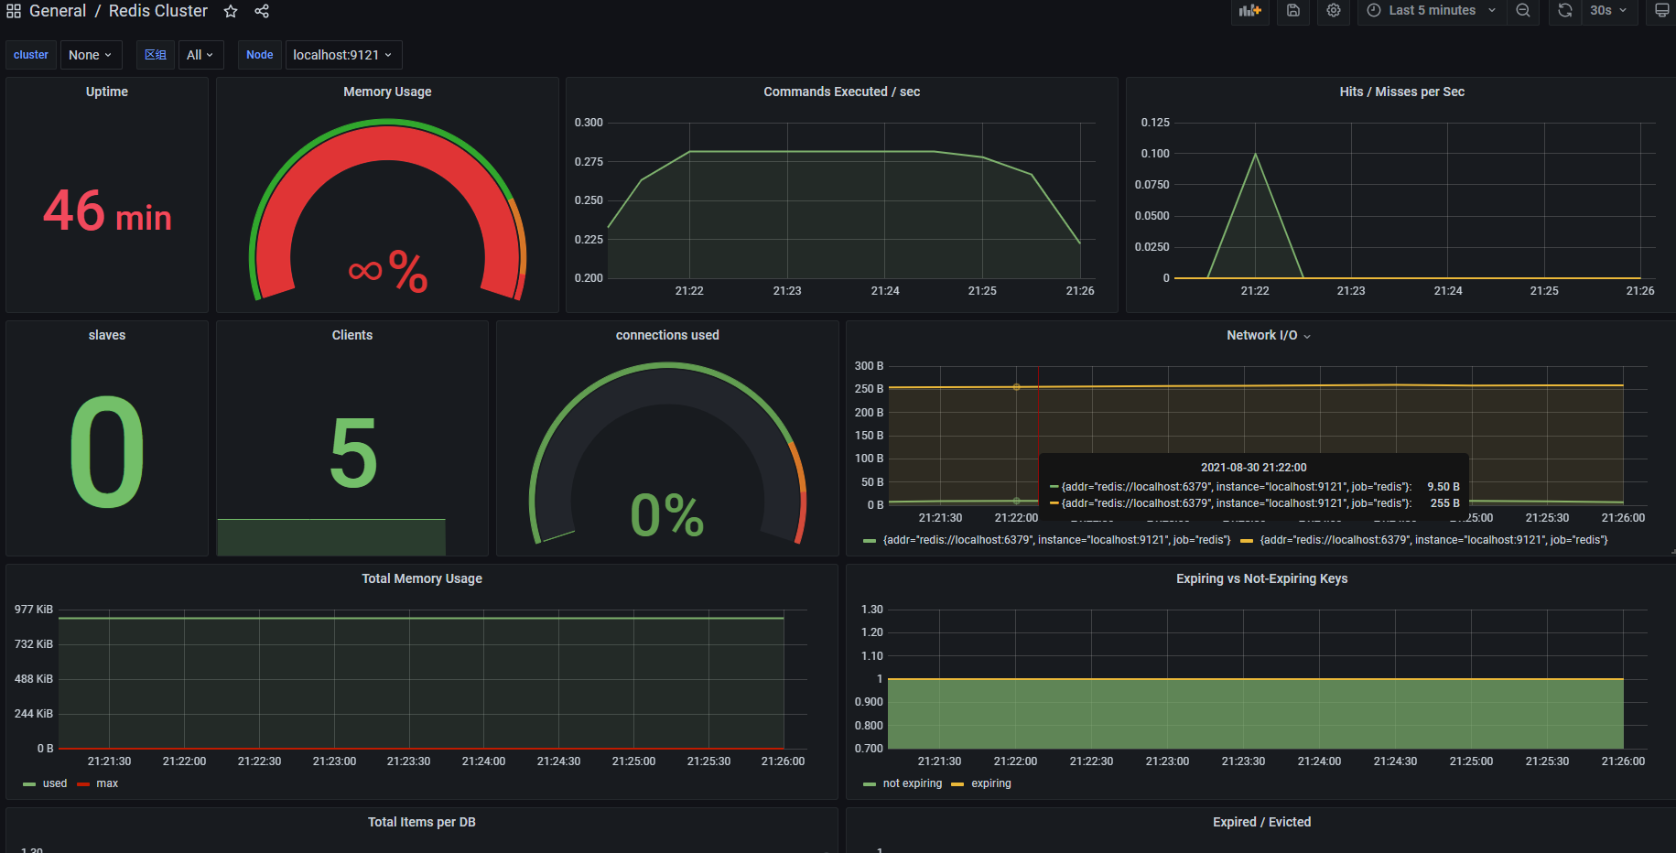Viewport: 1676px width, 853px height.
Task: Open Total Items per DB title
Action: click(422, 822)
